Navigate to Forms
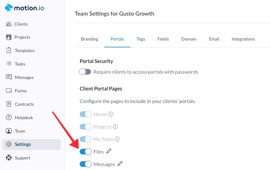 (x=21, y=91)
